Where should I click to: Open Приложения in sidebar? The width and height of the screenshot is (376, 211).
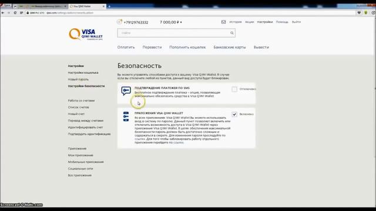77,148
